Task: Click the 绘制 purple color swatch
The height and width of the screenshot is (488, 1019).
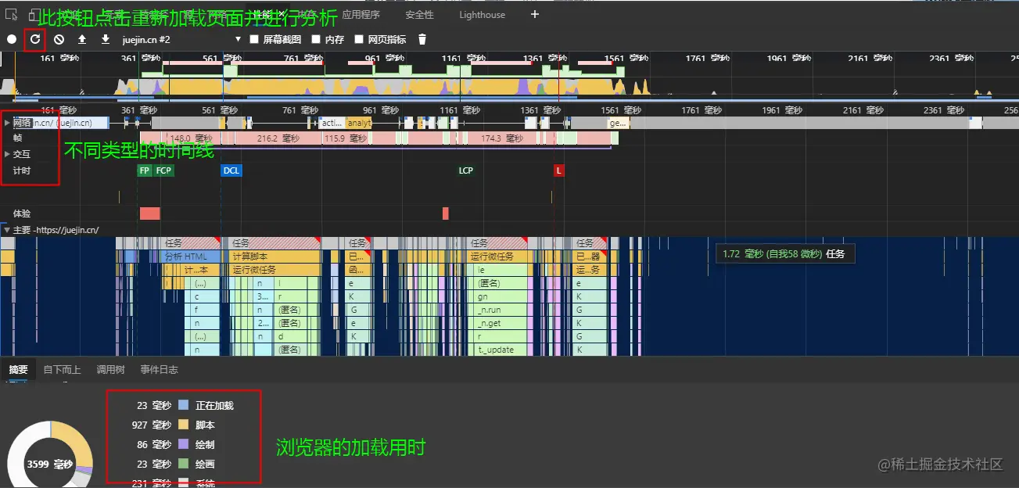Action: click(x=183, y=445)
